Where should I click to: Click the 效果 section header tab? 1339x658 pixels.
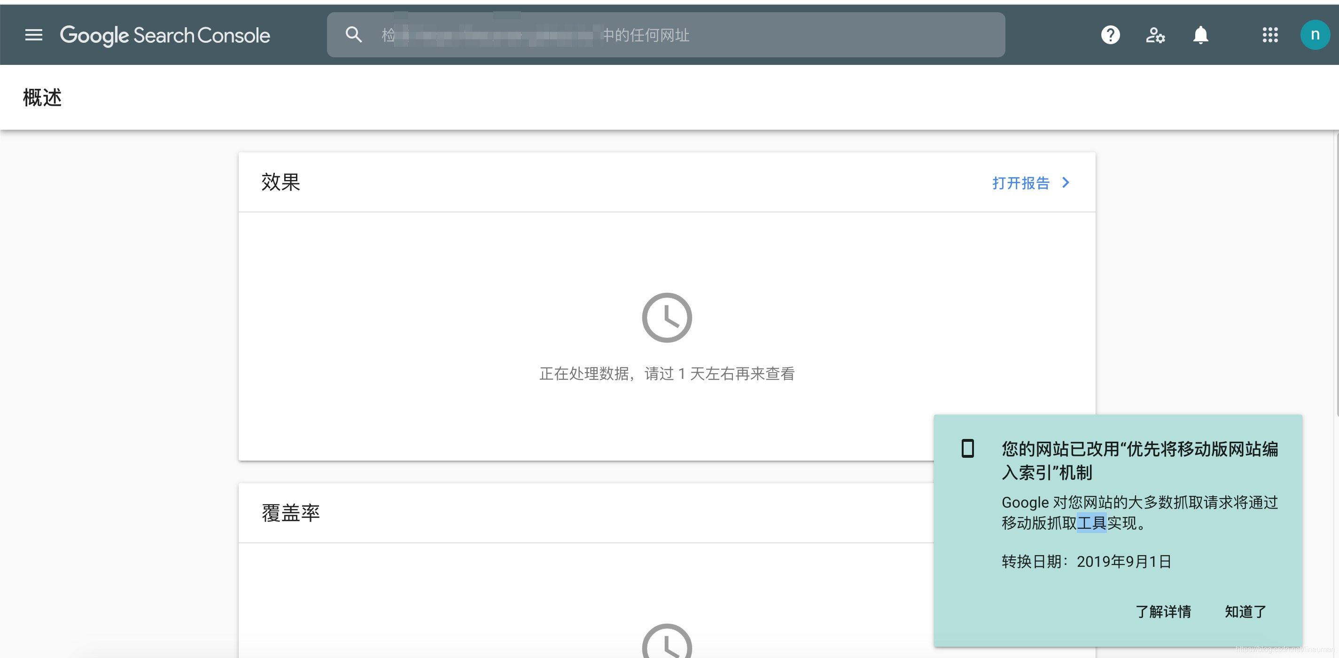point(281,181)
